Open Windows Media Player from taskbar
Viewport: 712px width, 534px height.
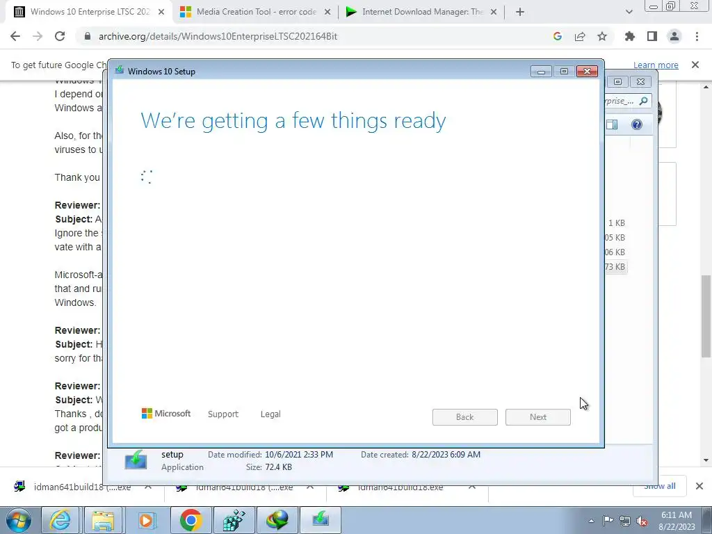[146, 520]
